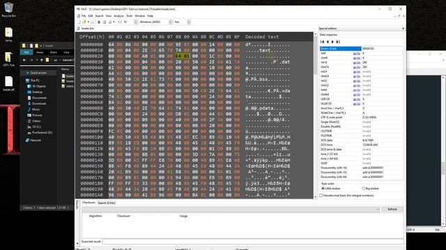
Task: Click the hex view vertical scrollbar
Action: (x=315, y=115)
